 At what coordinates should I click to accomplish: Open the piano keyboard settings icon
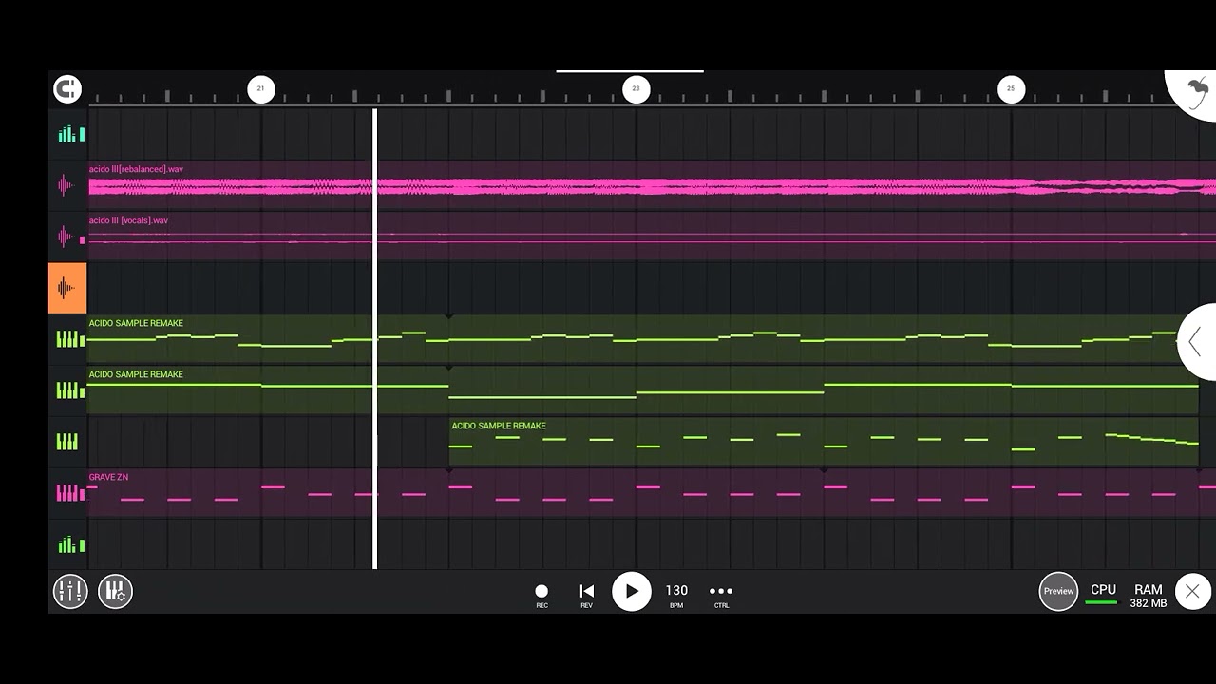(115, 591)
